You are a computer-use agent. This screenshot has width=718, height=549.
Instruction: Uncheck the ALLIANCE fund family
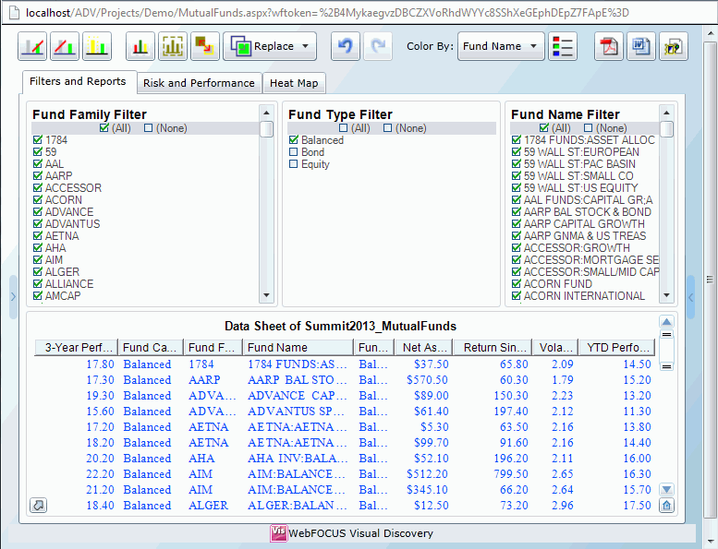click(38, 283)
